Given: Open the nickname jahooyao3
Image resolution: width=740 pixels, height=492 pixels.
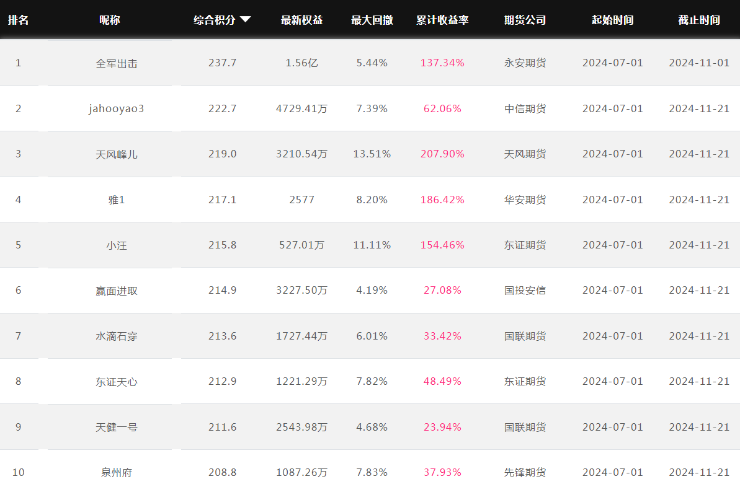Looking at the screenshot, I should pos(117,109).
